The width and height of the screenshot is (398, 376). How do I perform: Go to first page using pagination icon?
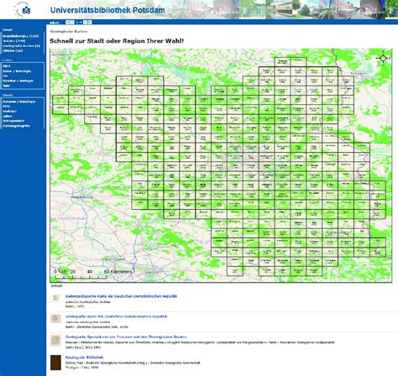[68, 23]
